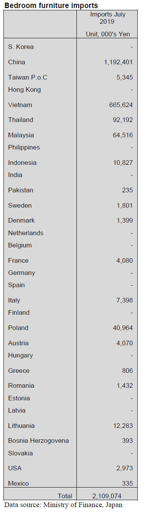The height and width of the screenshot is (512, 143).
Task: Click the Italy value 7,398
Action: click(125, 300)
